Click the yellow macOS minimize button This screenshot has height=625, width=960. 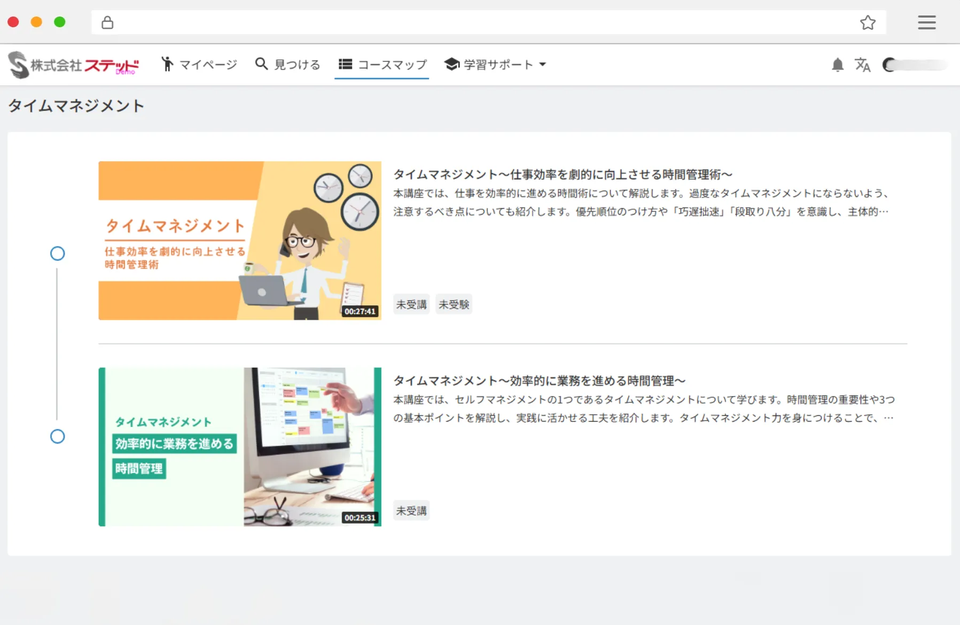[36, 22]
